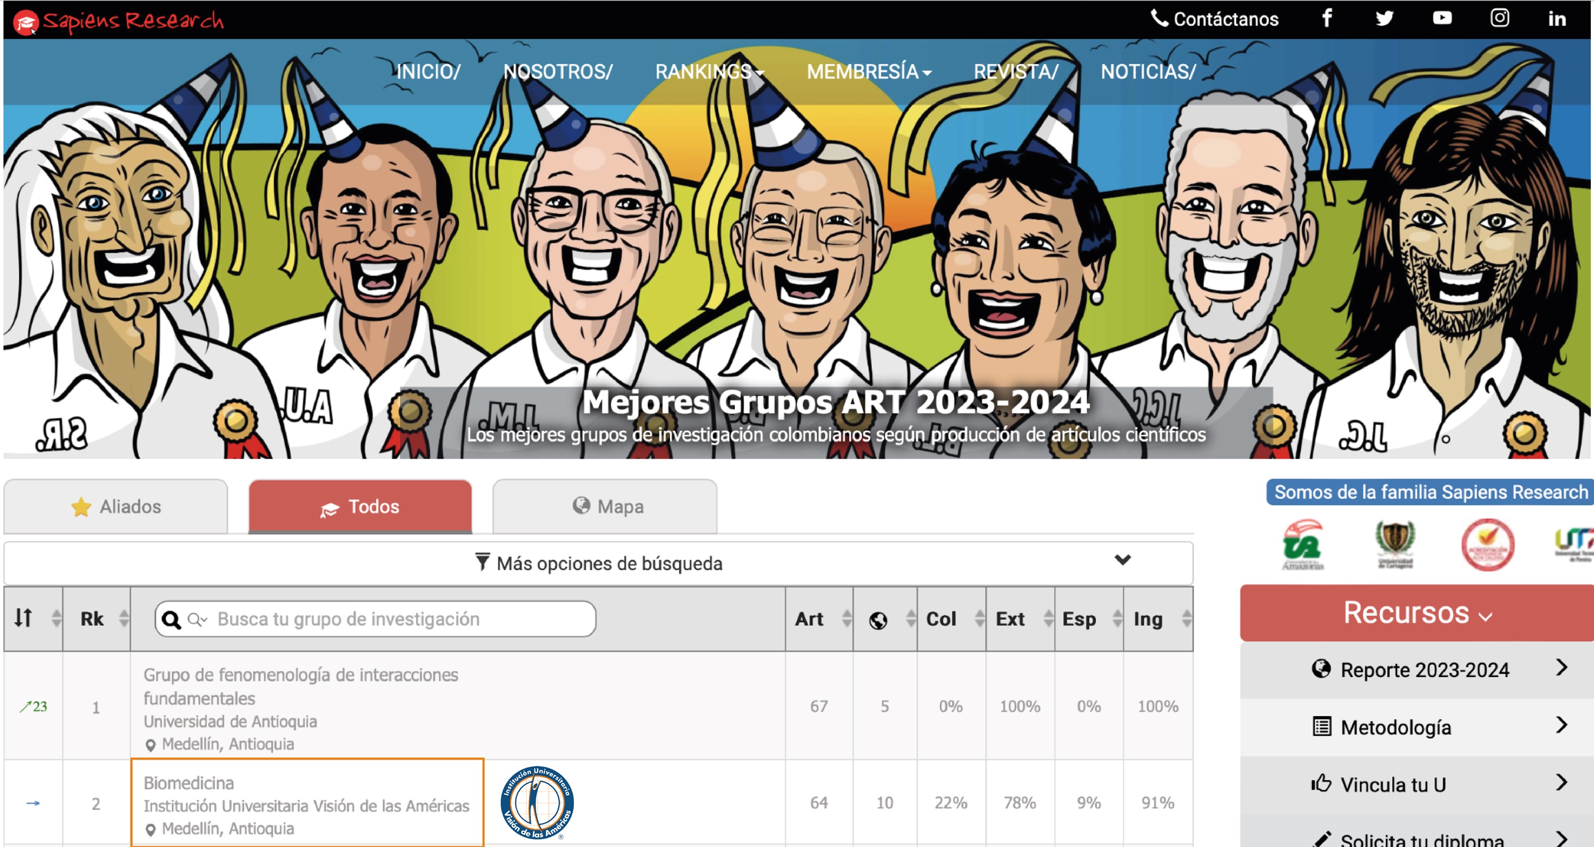The height and width of the screenshot is (847, 1594).
Task: Click the arrow chevron beside Vincula tu U
Action: click(x=1561, y=782)
